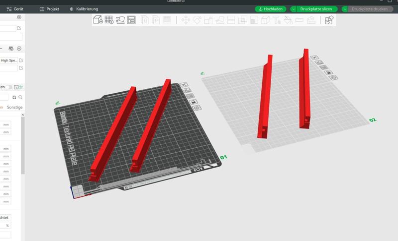Click the green icon beside compare presets
Image resolution: width=398 pixels, height=241 pixels.
click(x=21, y=87)
